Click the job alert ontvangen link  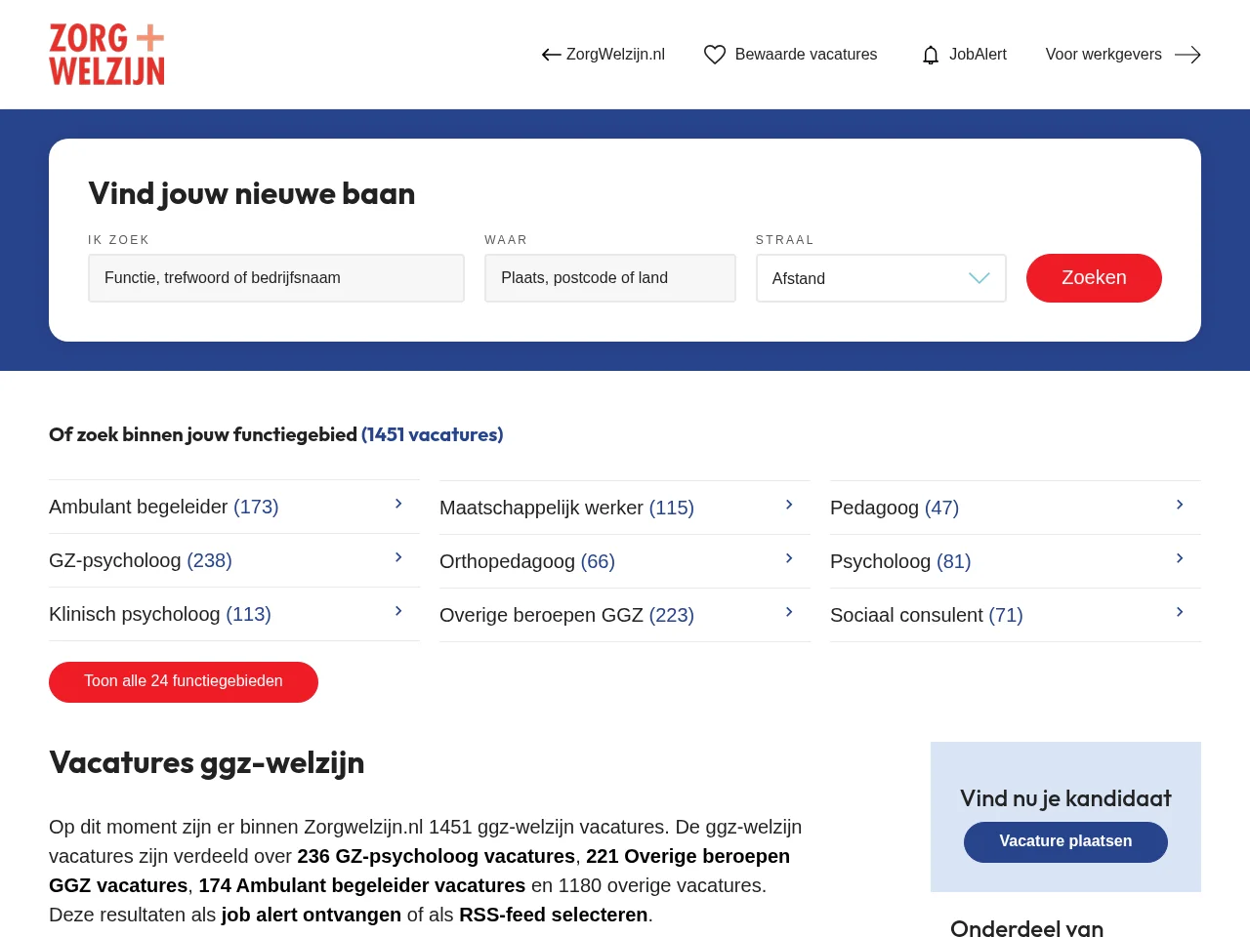coord(312,915)
